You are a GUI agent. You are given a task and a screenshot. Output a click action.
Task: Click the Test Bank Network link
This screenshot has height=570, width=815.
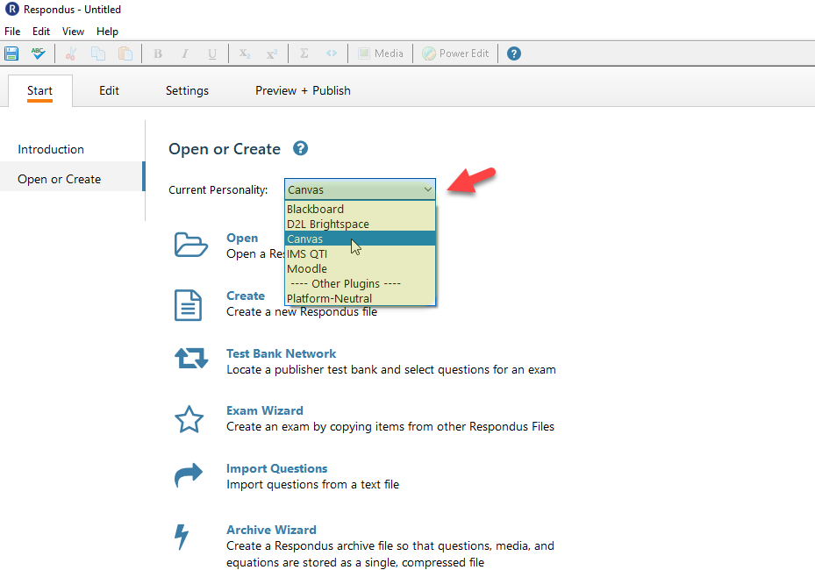pos(282,353)
